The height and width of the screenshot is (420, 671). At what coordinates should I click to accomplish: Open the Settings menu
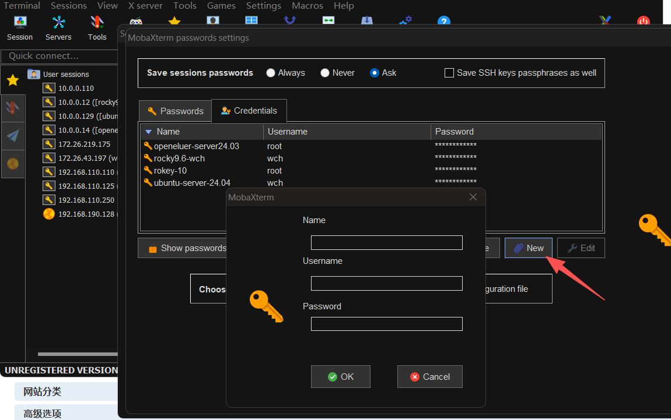(x=264, y=6)
